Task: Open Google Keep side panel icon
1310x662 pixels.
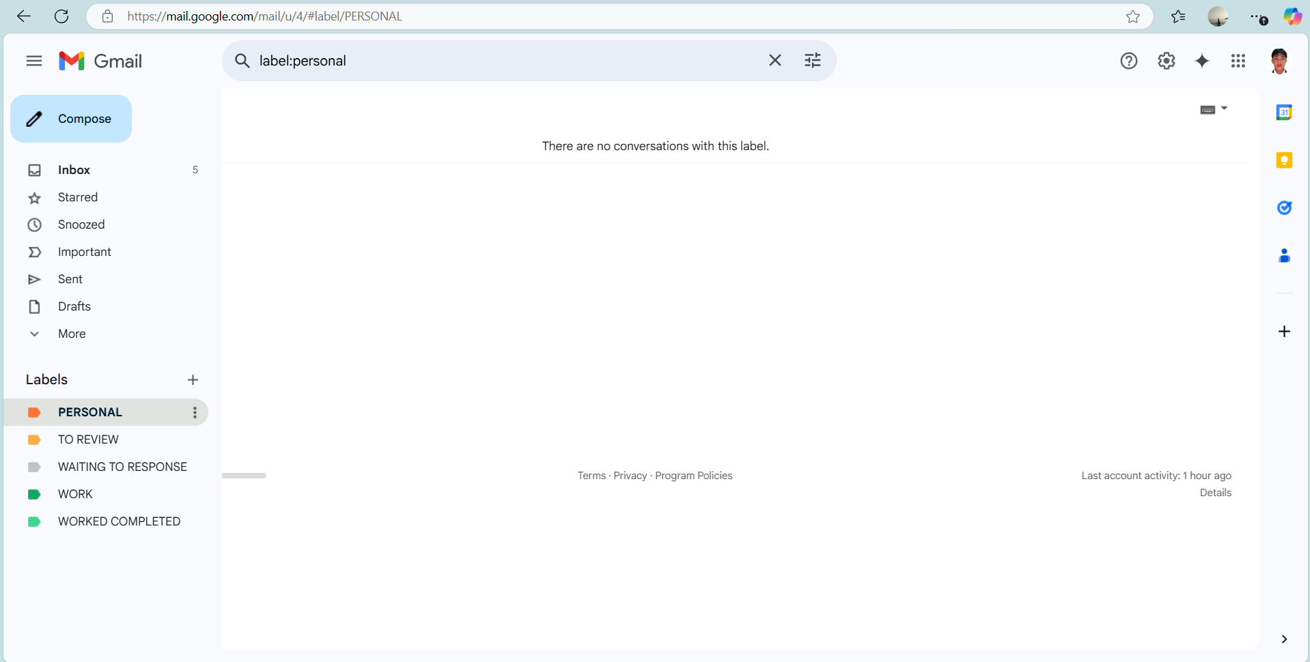Action: point(1284,160)
